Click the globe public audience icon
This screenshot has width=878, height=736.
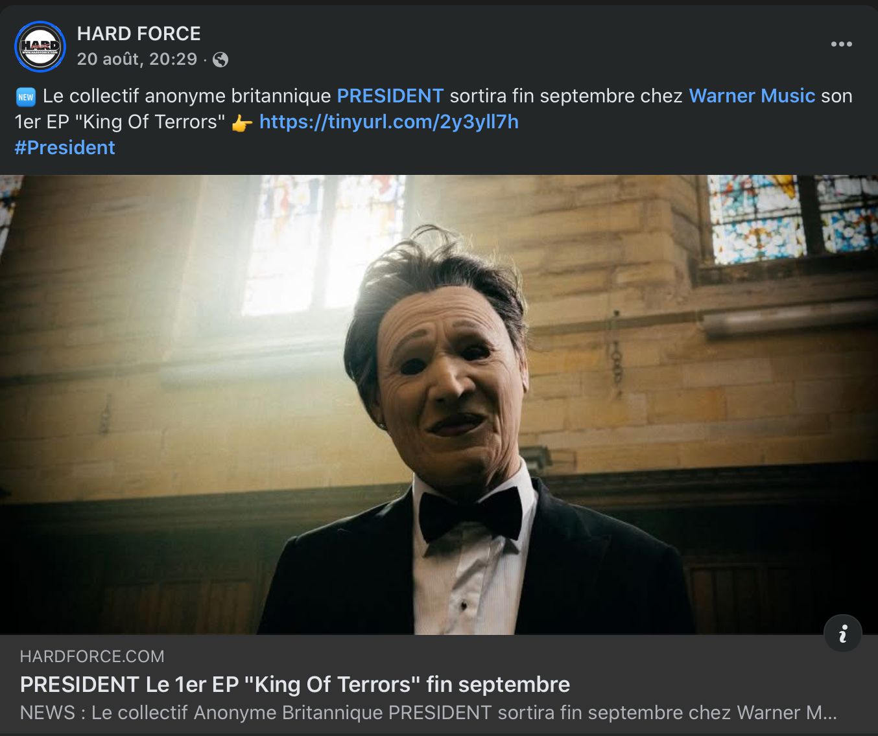220,60
